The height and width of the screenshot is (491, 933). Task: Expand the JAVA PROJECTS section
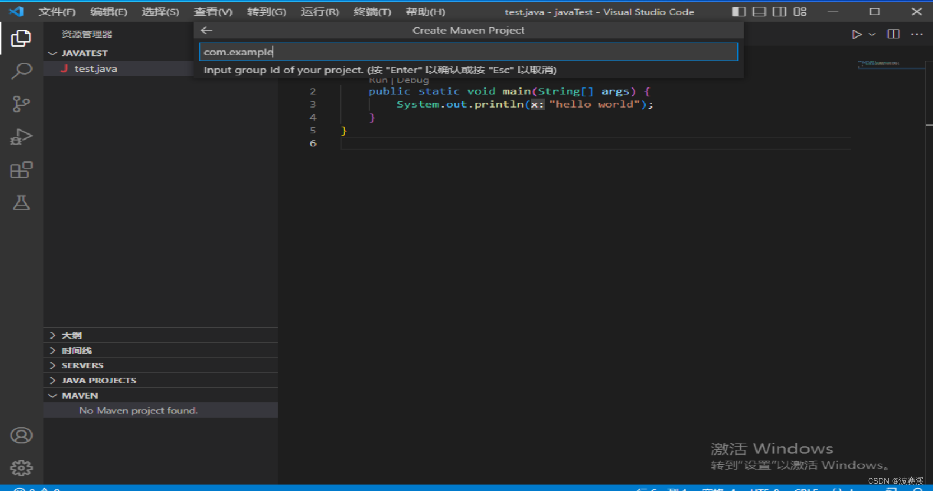(x=161, y=381)
